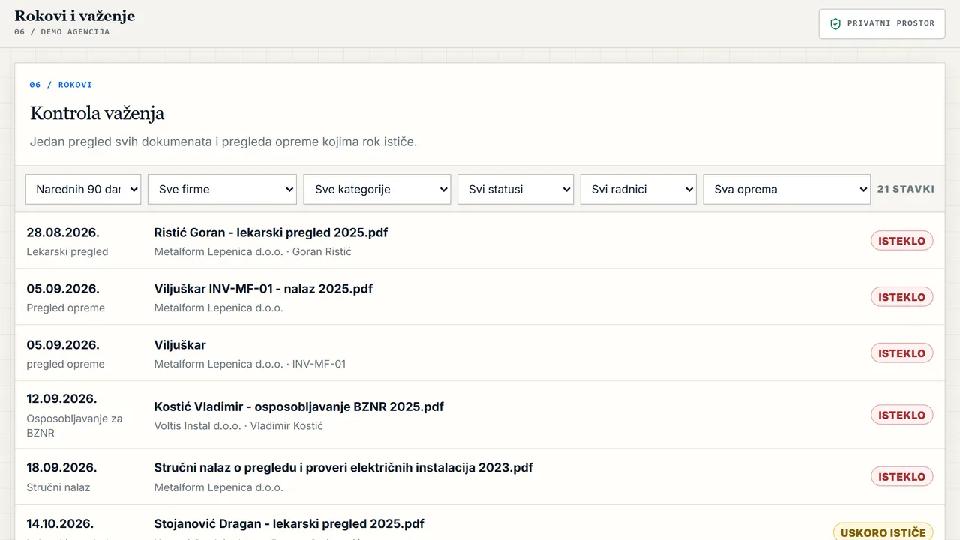Expand the Svi statusi filter

click(516, 189)
